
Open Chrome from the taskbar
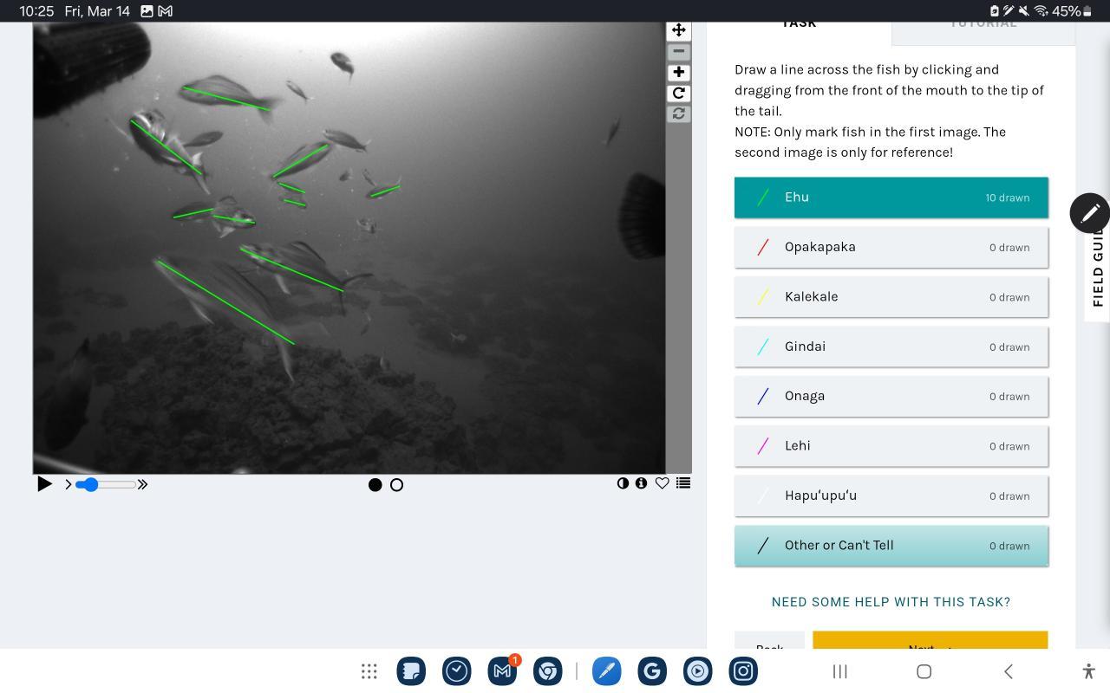coord(547,671)
